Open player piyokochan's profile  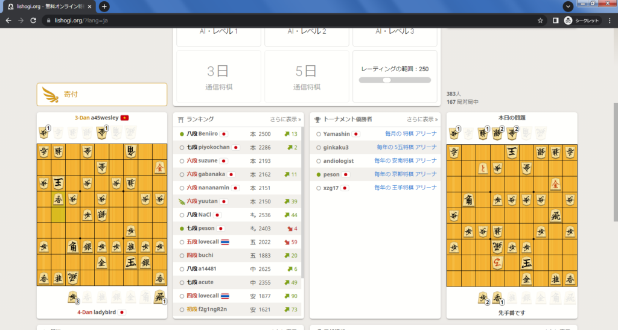click(x=208, y=147)
